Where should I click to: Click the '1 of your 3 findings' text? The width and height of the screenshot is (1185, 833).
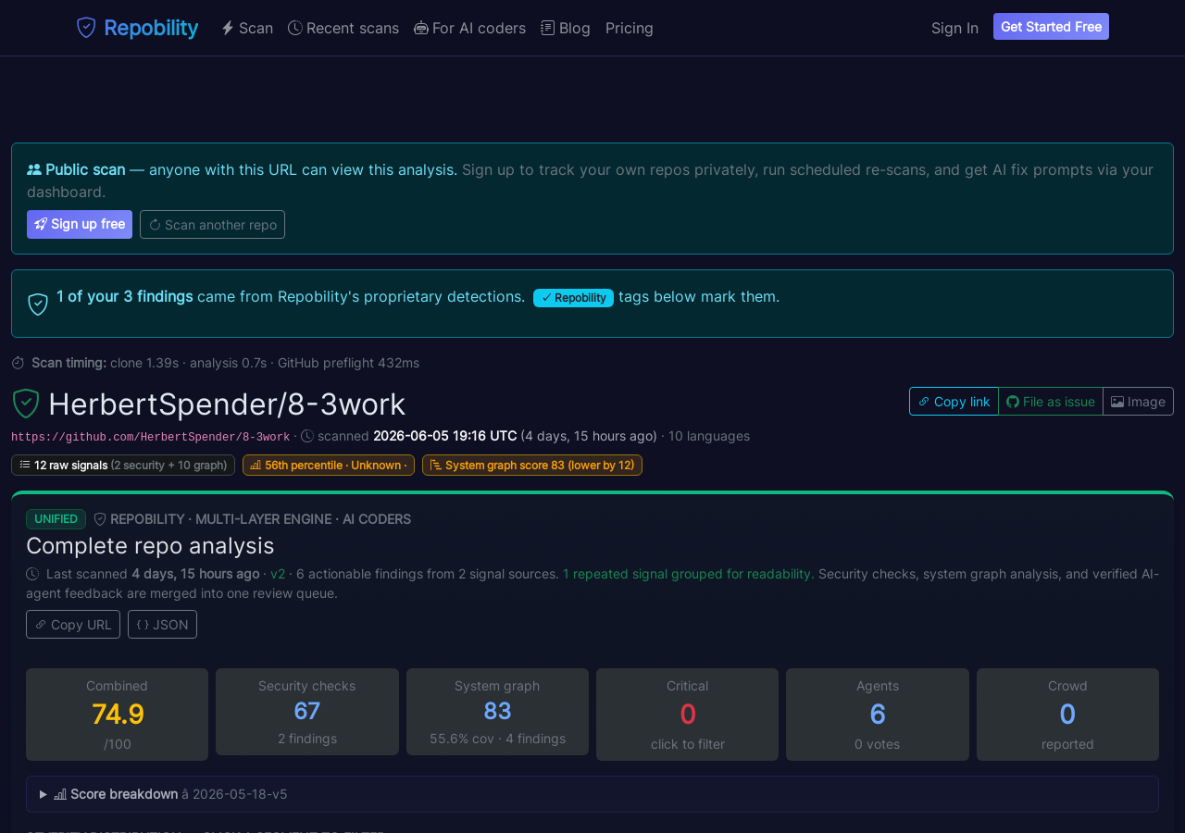(x=125, y=296)
